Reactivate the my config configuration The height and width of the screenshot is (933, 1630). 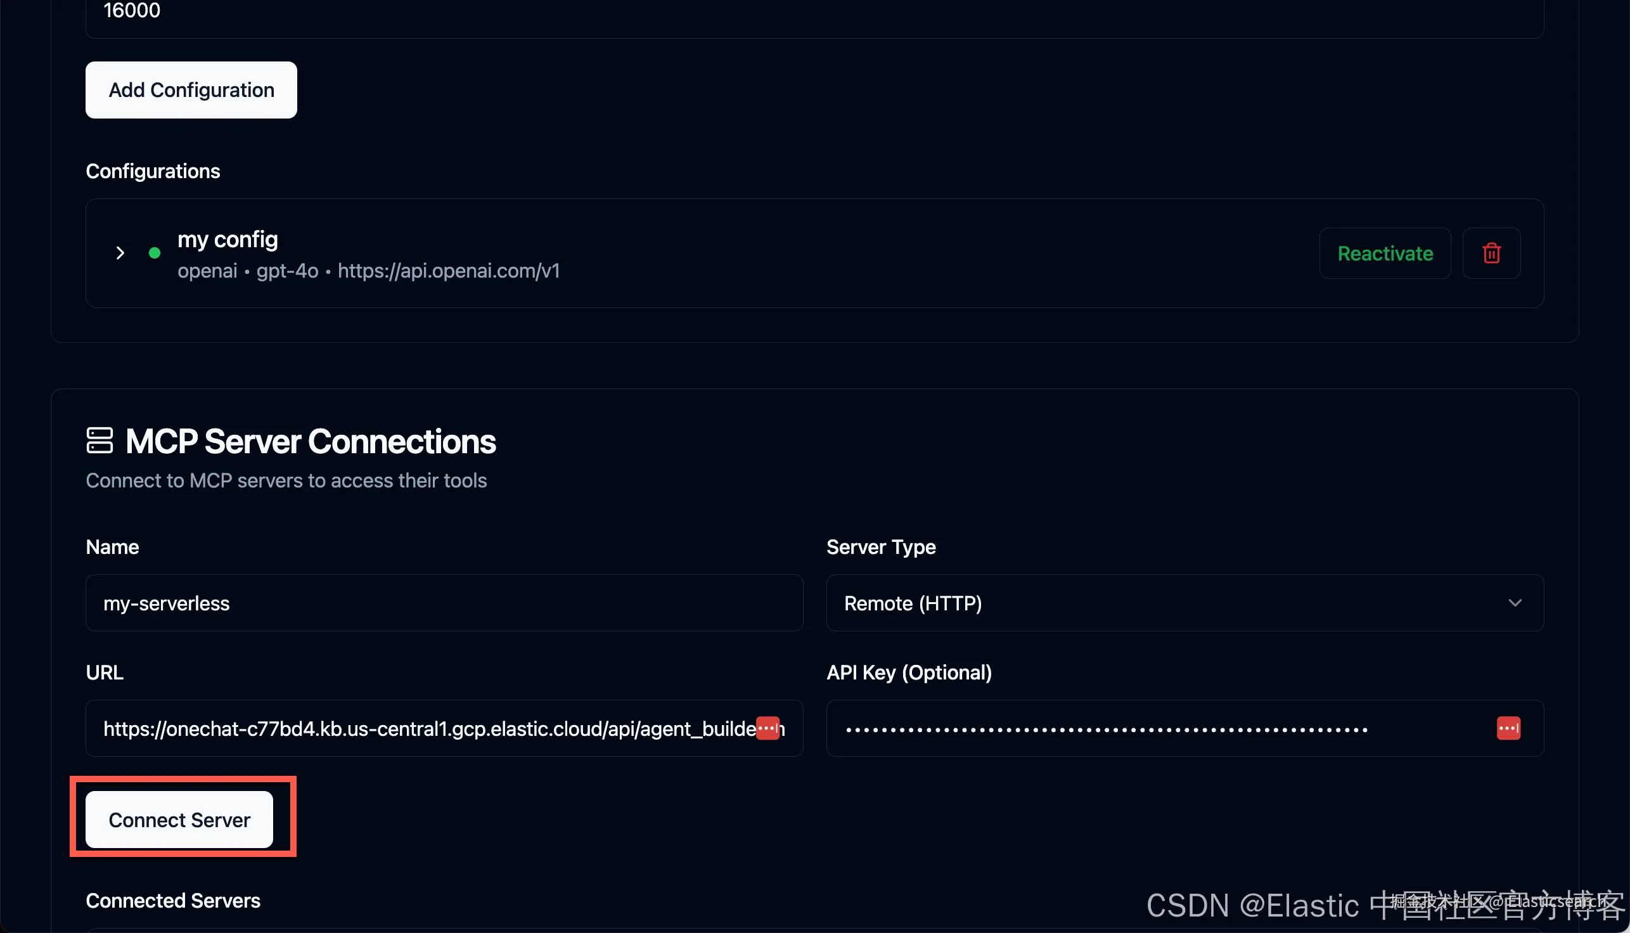click(x=1385, y=253)
